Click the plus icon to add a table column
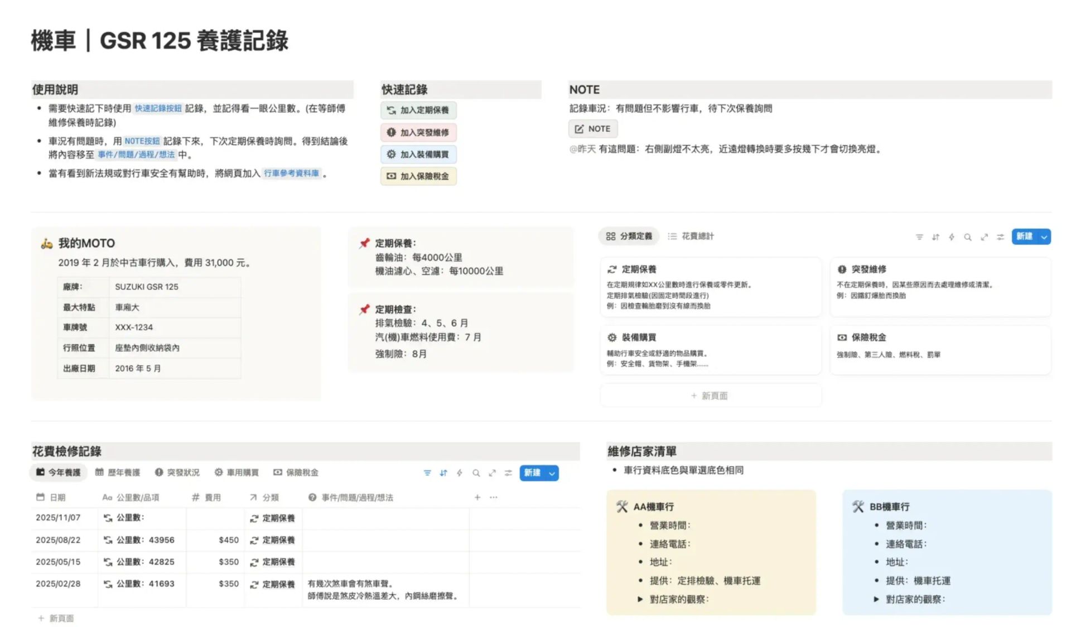The image size is (1071, 627). click(477, 498)
